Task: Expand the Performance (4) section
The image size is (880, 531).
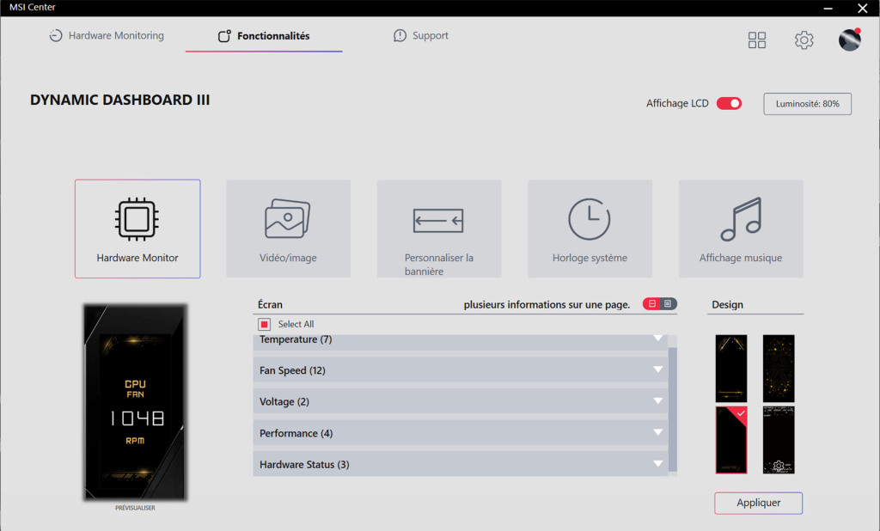Action: (461, 433)
